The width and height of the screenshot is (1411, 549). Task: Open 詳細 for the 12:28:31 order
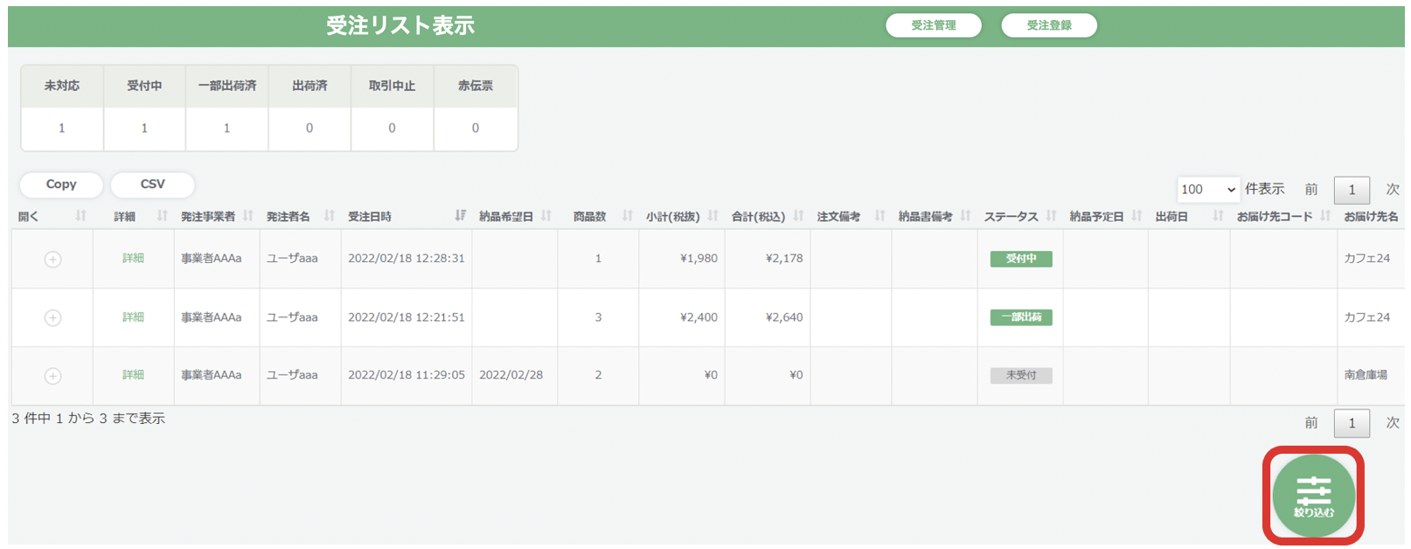pyautogui.click(x=133, y=259)
